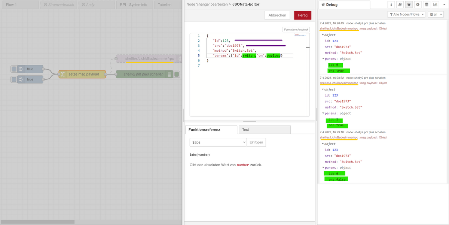Click 'id: 1' in the 16:28:52 debug message
449x225 pixels.
point(333,119)
